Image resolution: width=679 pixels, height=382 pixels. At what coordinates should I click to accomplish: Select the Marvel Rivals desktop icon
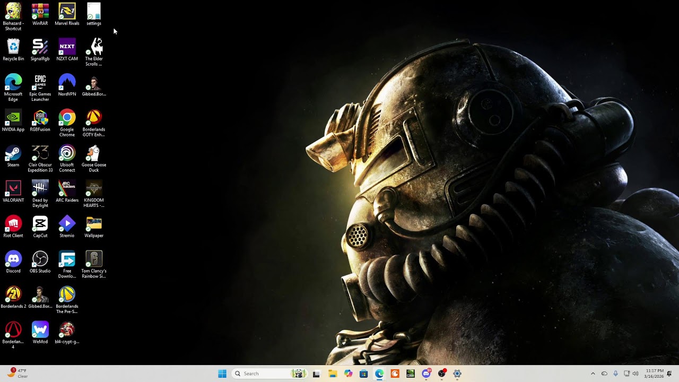(x=67, y=14)
